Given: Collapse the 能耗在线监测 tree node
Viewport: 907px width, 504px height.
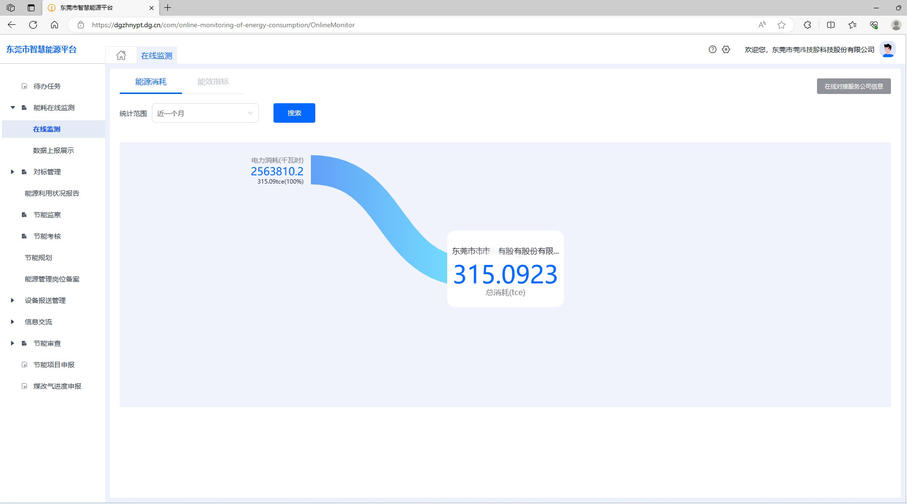Looking at the screenshot, I should coord(13,108).
